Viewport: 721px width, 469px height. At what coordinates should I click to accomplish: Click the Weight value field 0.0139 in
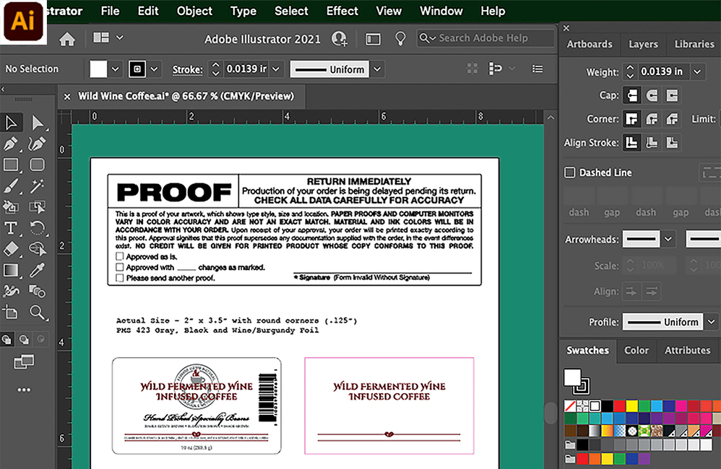coord(662,71)
